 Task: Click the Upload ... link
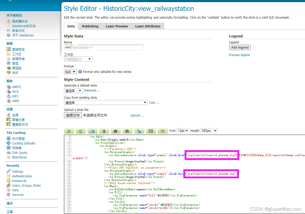[x=137, y=115]
